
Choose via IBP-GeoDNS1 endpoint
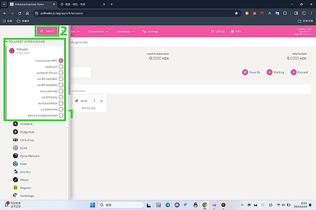pos(61,79)
